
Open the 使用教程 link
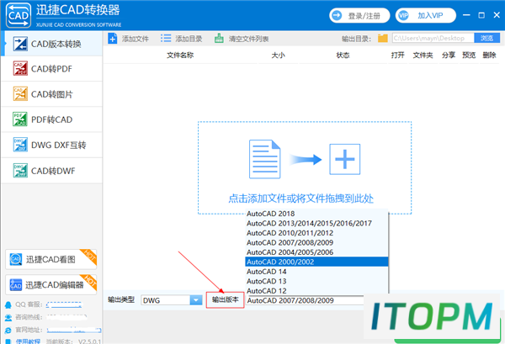[28, 341]
